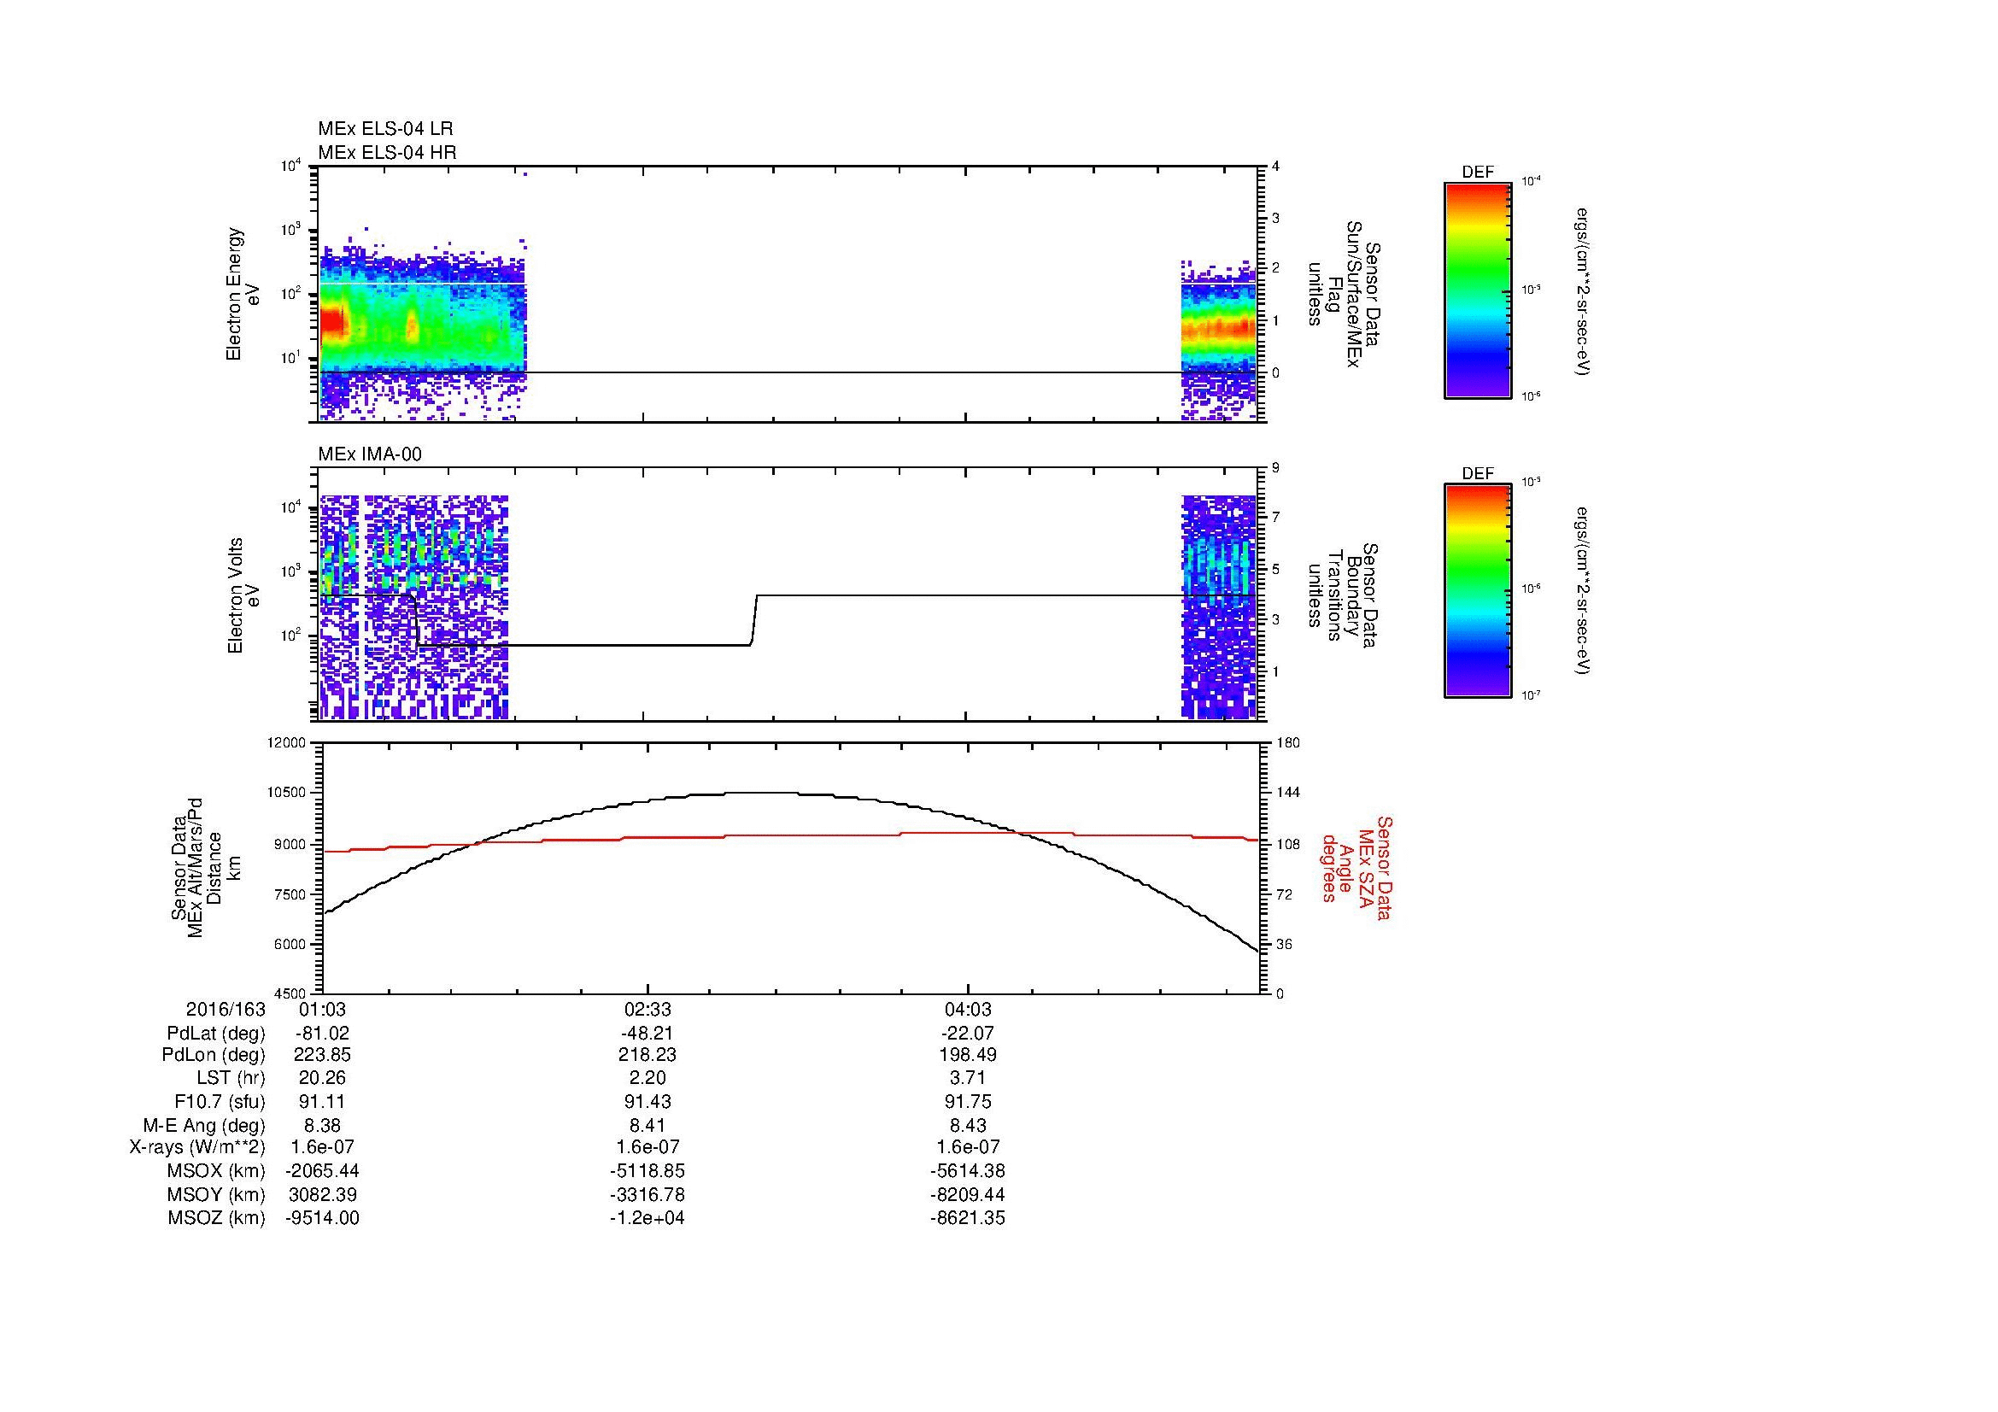
Task: Click the red electron flux burst in ELS plot
Action: [x=333, y=323]
